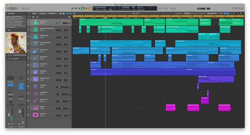Select the Delay Spin track icon
Viewport: 250px width, 135px height.
click(35, 115)
